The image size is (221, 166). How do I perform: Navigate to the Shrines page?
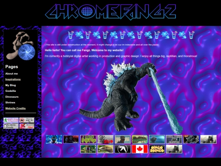click(10, 102)
